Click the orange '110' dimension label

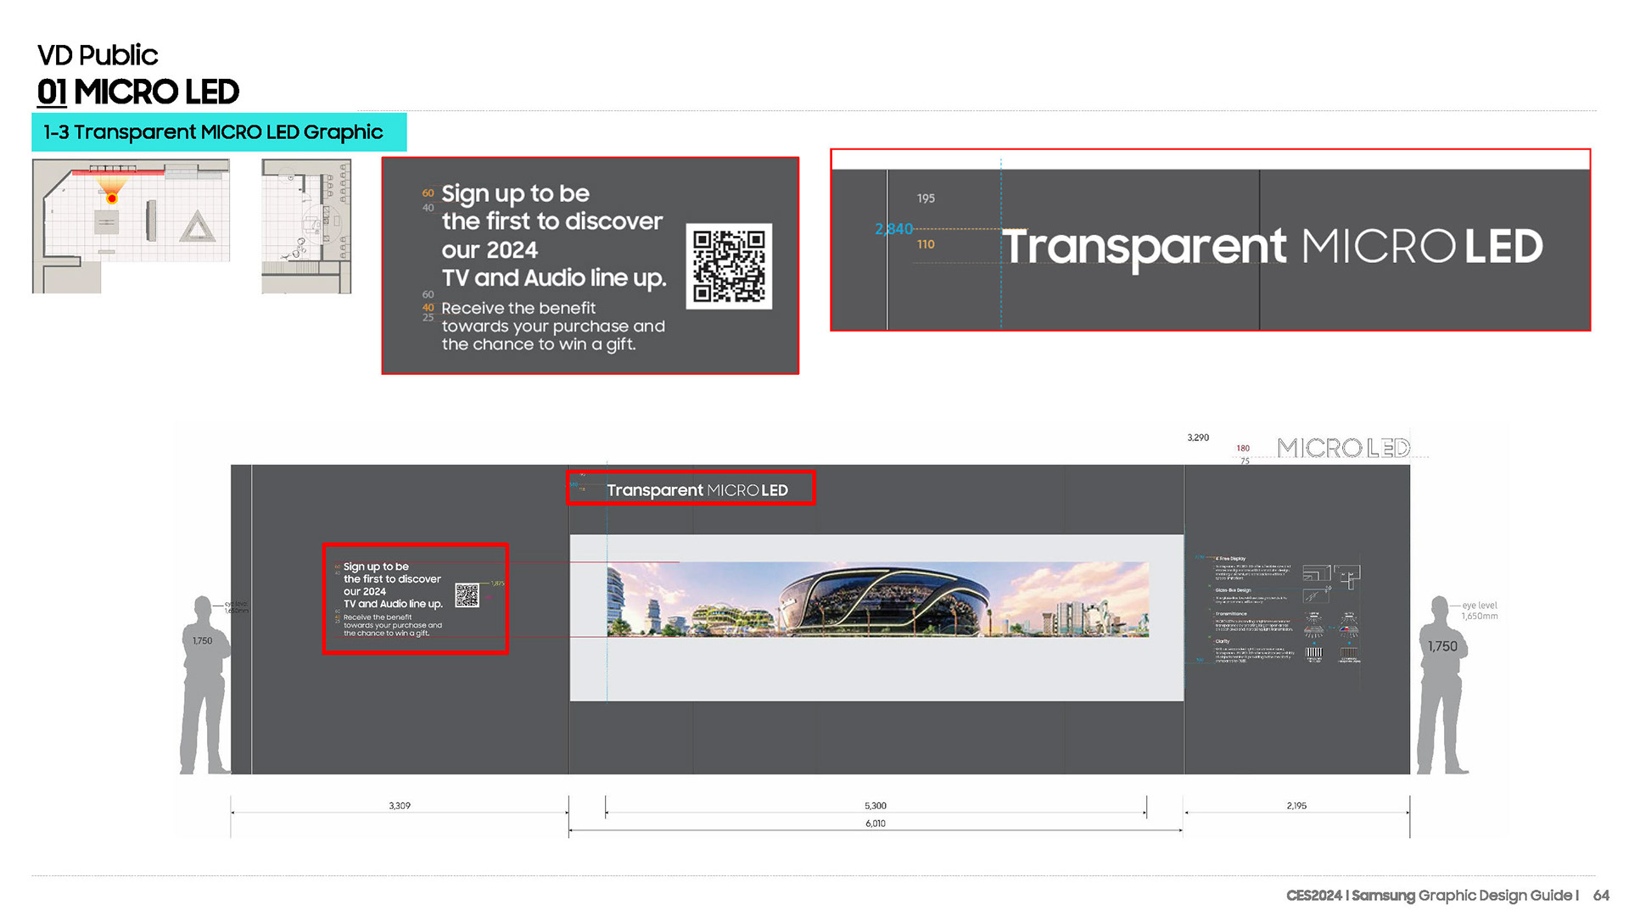(926, 244)
